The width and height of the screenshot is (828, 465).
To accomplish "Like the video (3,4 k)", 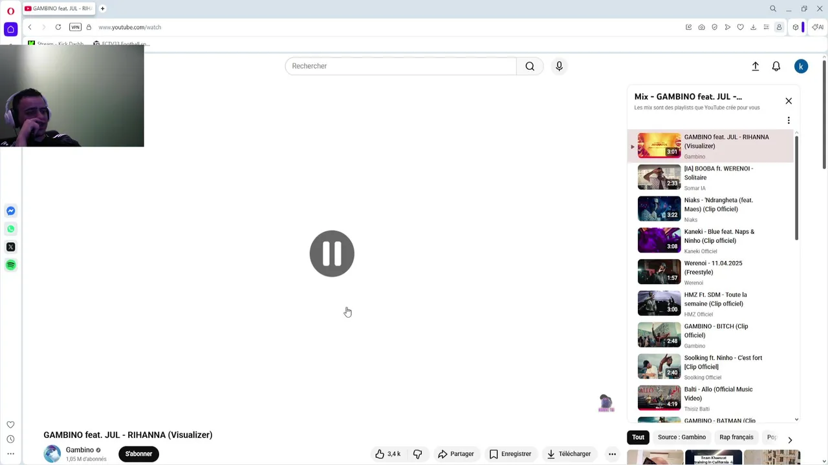I will [x=387, y=454].
